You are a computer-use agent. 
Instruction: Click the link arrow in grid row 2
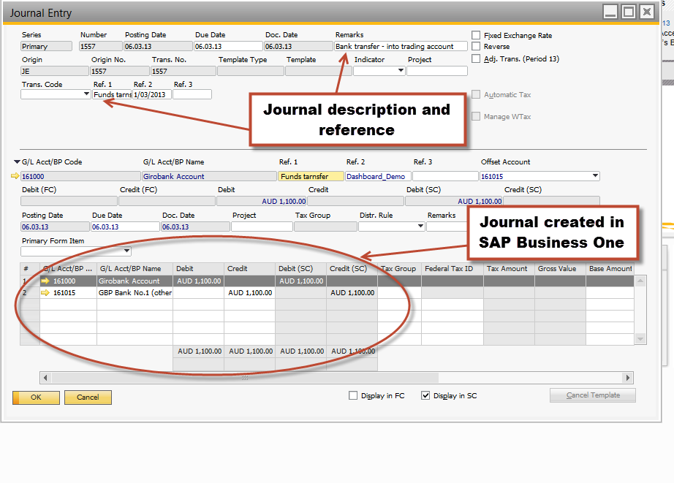point(45,293)
